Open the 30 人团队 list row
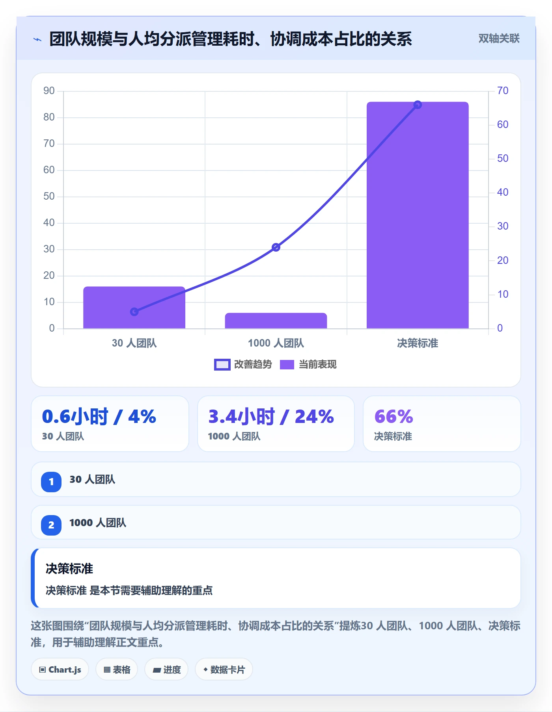The height and width of the screenshot is (712, 552). click(x=276, y=479)
